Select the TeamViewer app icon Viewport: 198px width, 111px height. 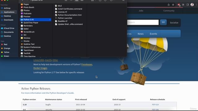tap(22, 50)
